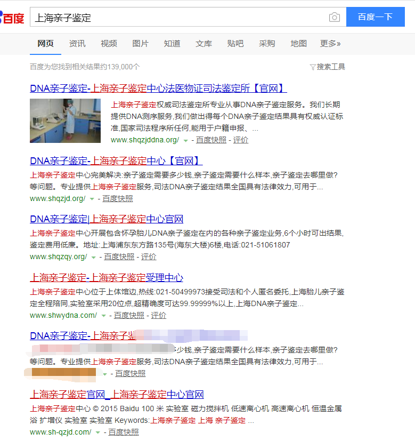The width and height of the screenshot is (415, 441).
Task: Open the result 上海亲子鉴定-上海亲子鉴定受理中心
Action: click(107, 278)
